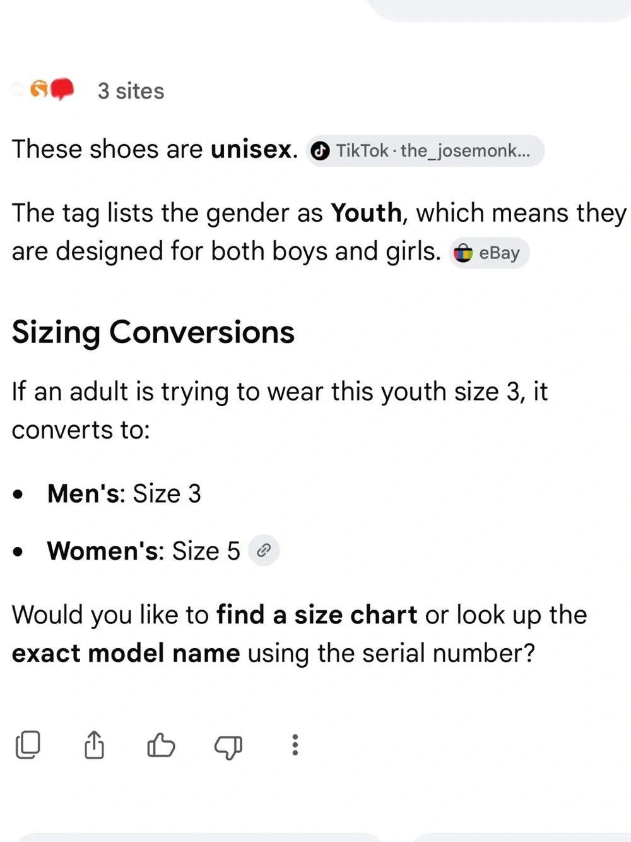The height and width of the screenshot is (842, 631).
Task: Tap the Men's: Size 3 bullet item
Action: point(124,493)
